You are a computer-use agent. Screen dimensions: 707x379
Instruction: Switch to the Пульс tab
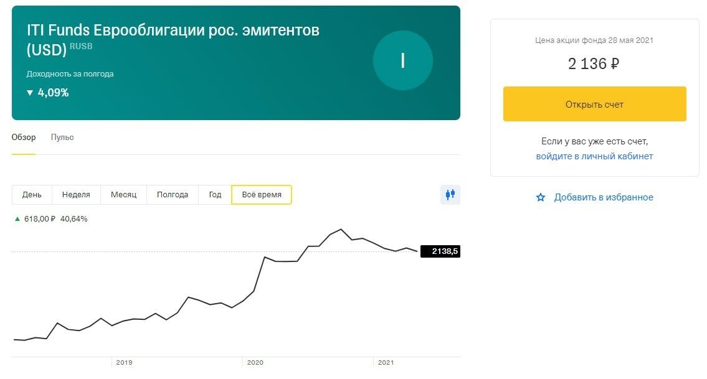tap(62, 138)
